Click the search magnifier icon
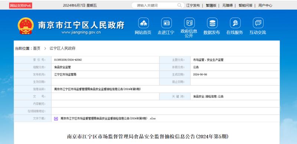 [x=179, y=5]
